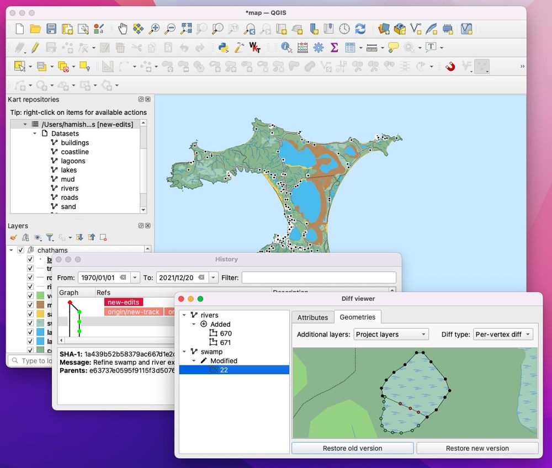Toggle the snapping magnet icon
Screen dimensions: 552x468
coord(450,66)
